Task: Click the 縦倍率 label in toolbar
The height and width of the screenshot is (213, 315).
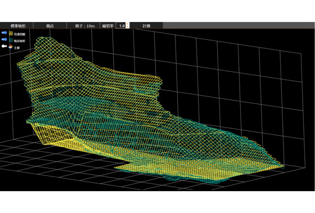Action: (x=108, y=26)
